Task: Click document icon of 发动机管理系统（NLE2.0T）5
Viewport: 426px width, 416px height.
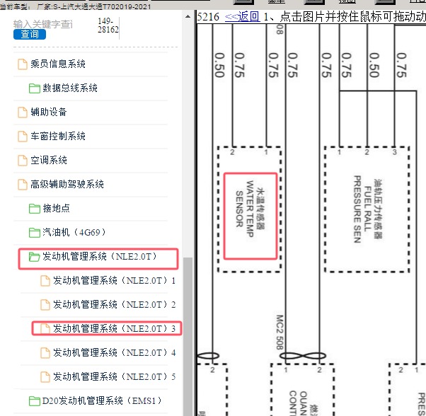Action: (45, 377)
